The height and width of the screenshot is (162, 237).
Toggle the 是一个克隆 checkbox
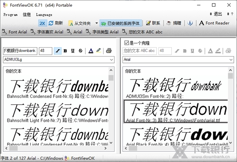(x=126, y=43)
